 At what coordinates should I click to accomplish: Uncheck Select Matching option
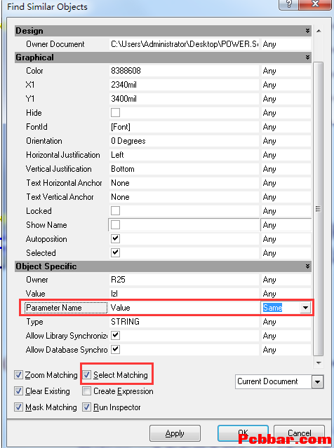pos(86,374)
